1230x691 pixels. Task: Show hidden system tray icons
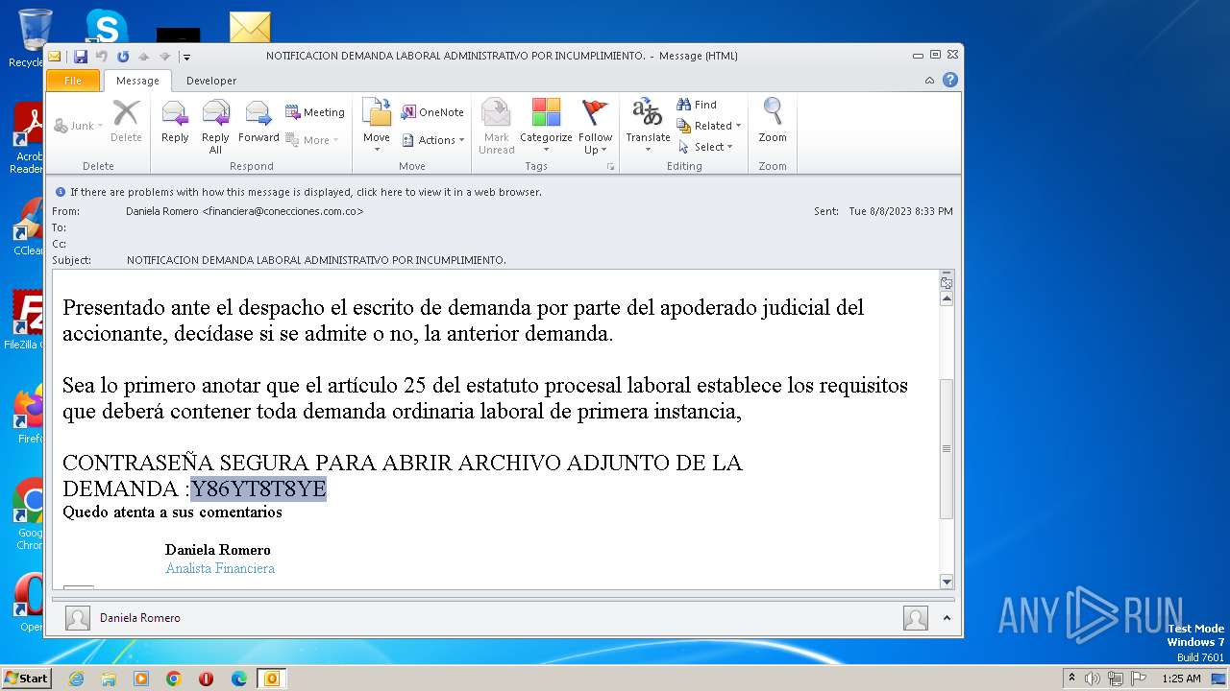click(1071, 679)
